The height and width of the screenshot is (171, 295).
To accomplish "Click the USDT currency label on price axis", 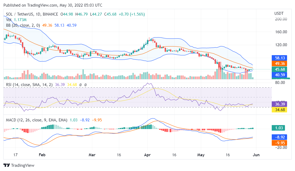I will (279, 13).
